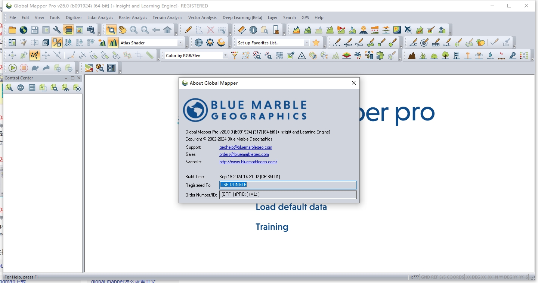This screenshot has width=538, height=283.
Task: Open the bluemarblegeo.com website link
Action: [x=248, y=162]
